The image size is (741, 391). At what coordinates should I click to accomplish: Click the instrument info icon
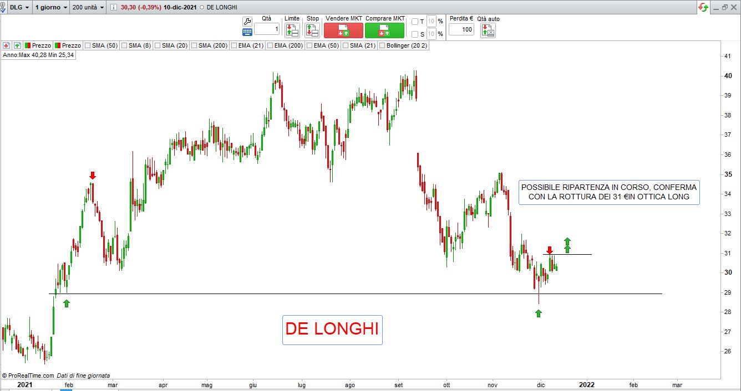[x=114, y=8]
